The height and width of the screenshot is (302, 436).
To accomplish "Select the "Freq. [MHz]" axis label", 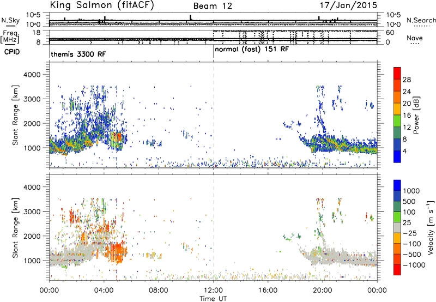I will pyautogui.click(x=10, y=37).
